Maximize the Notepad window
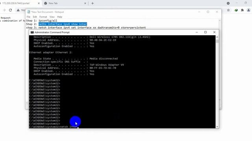The height and width of the screenshot is (141, 252). [x=208, y=12]
